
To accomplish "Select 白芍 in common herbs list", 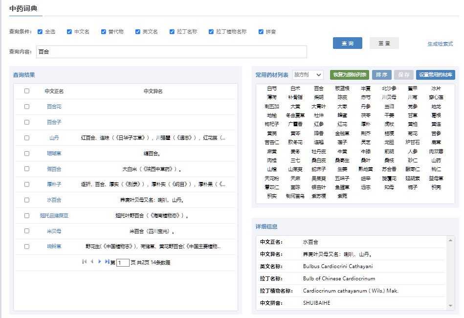I will click(x=272, y=89).
